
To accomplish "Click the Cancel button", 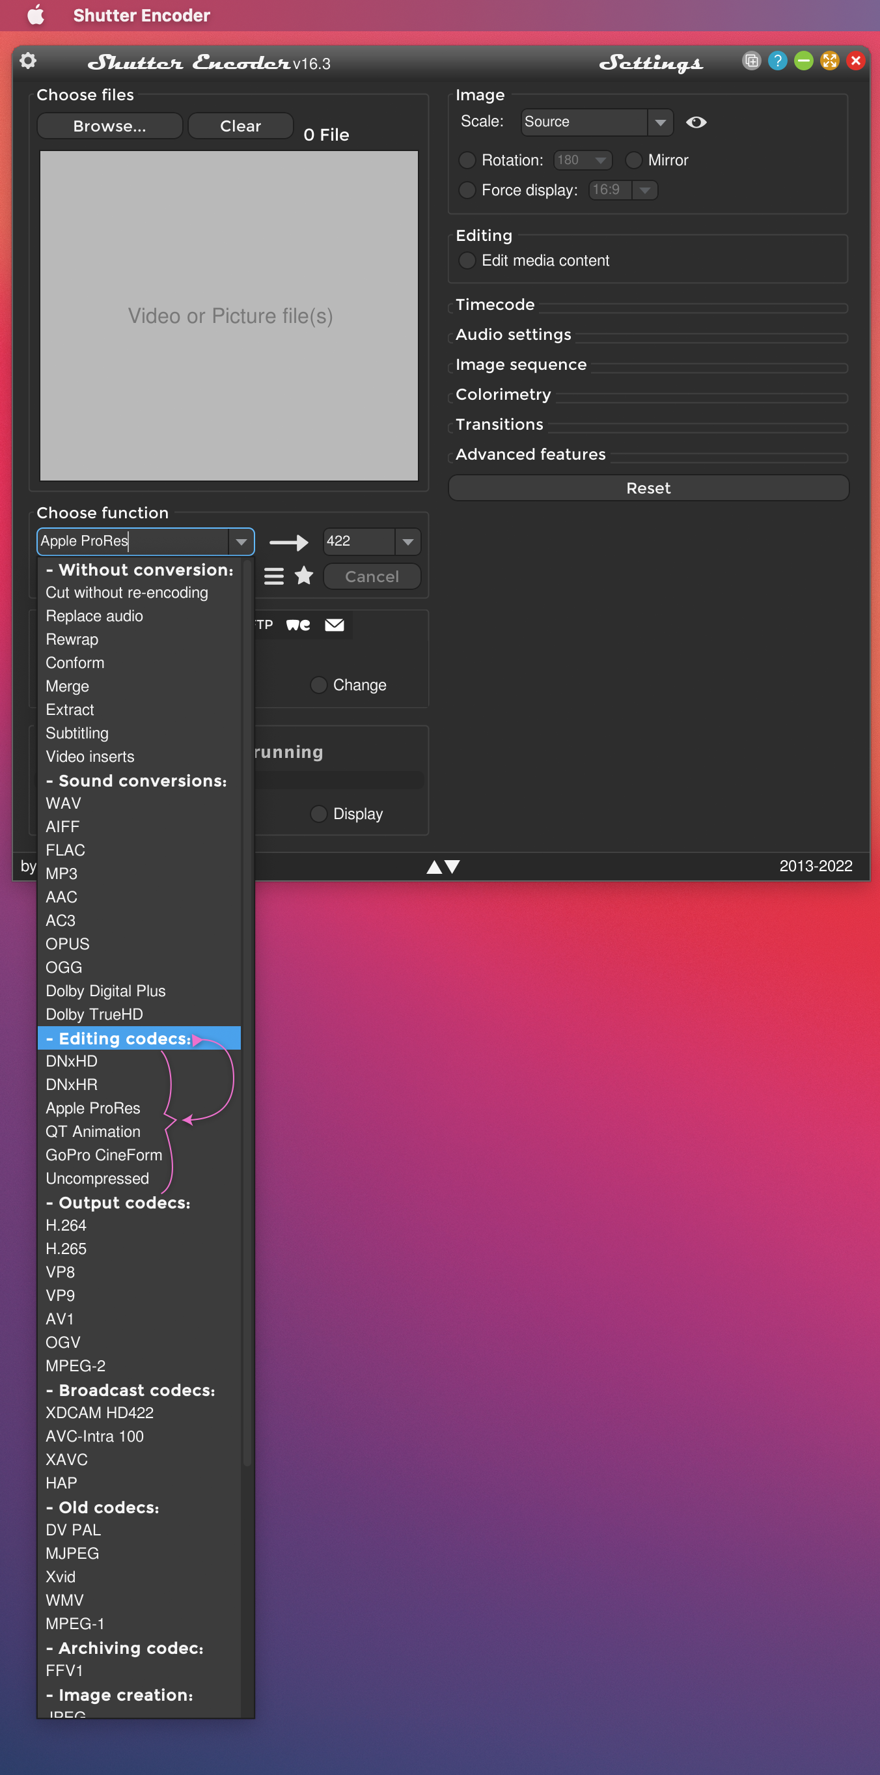I will pos(372,577).
